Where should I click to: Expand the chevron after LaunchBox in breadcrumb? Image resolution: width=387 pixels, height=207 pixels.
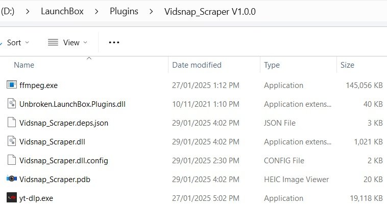(x=96, y=11)
